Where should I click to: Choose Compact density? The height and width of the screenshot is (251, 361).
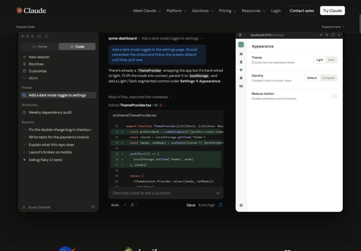click(328, 78)
